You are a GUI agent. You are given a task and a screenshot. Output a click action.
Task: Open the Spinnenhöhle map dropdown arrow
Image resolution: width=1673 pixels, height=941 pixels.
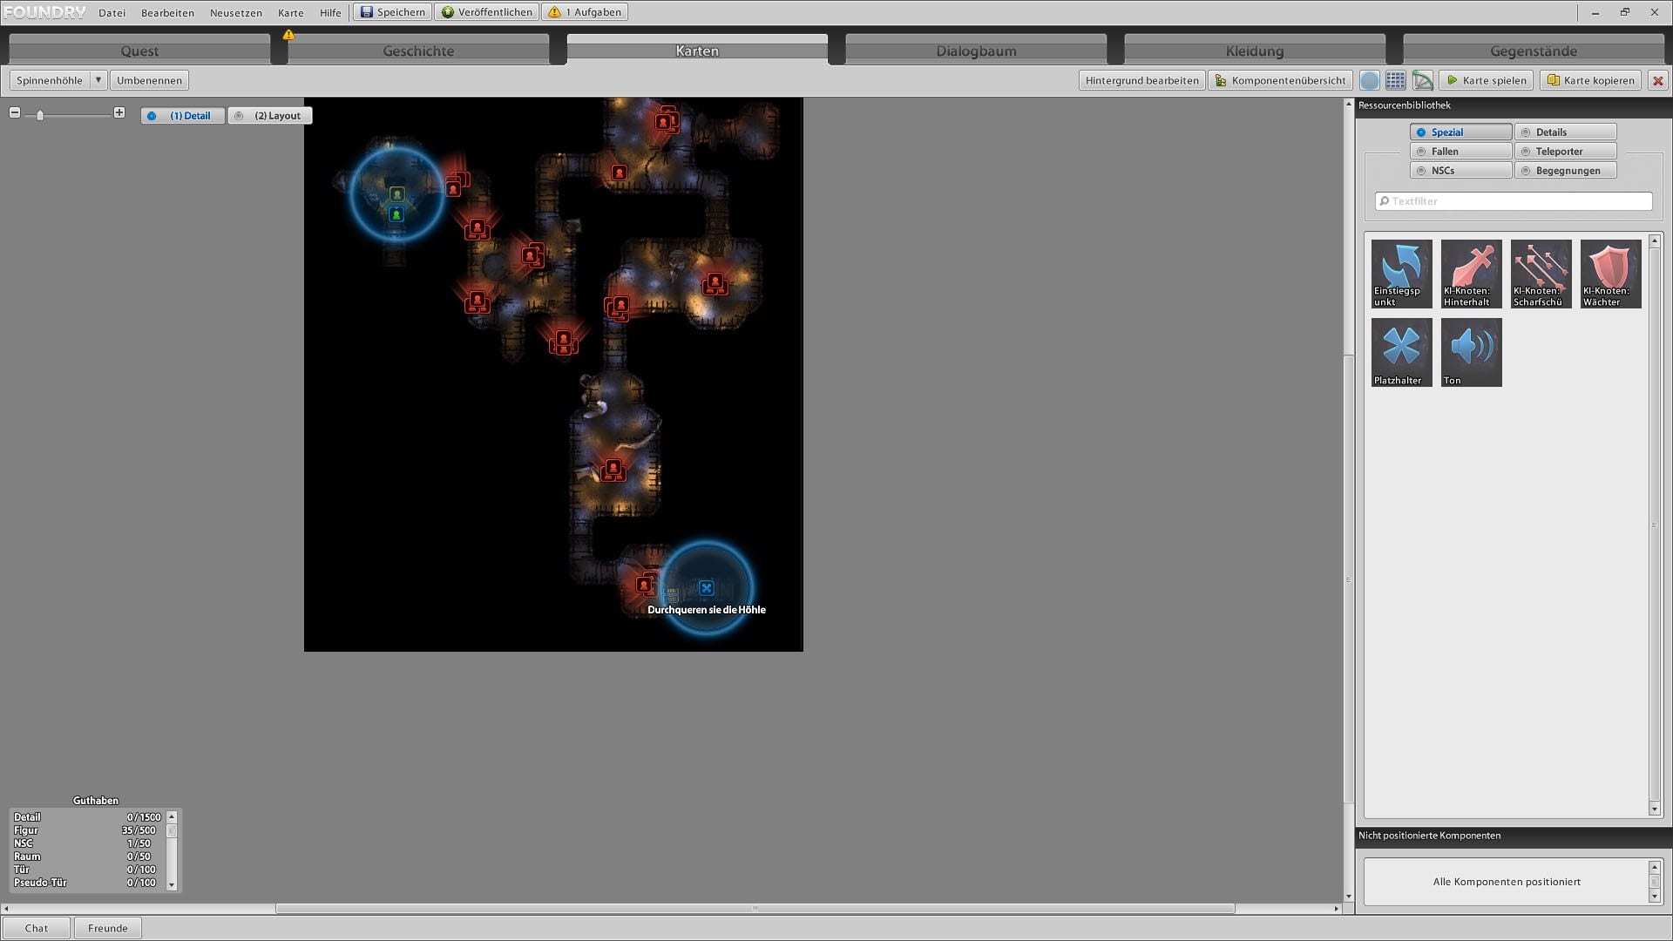(98, 80)
